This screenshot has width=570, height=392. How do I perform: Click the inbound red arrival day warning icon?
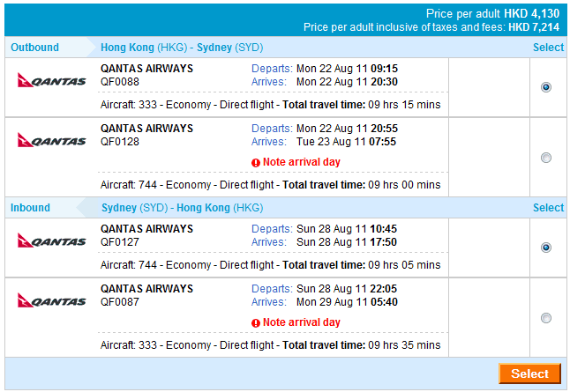tap(256, 322)
